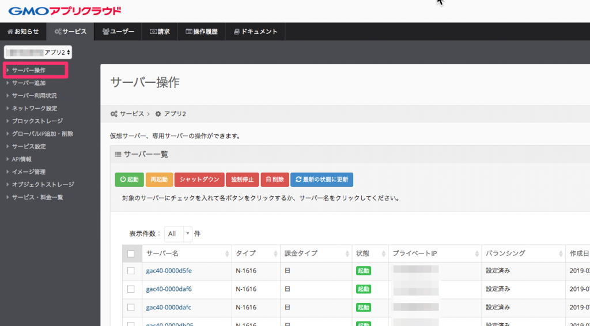Open グローバルIP追加・削除 in the sidebar
This screenshot has height=326, width=590.
43,134
